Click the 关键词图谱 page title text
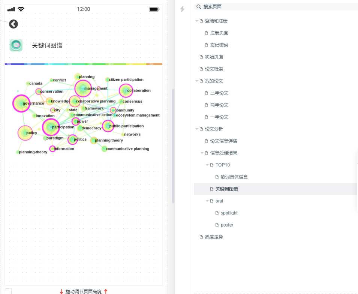This screenshot has width=358, height=294. pyautogui.click(x=47, y=45)
